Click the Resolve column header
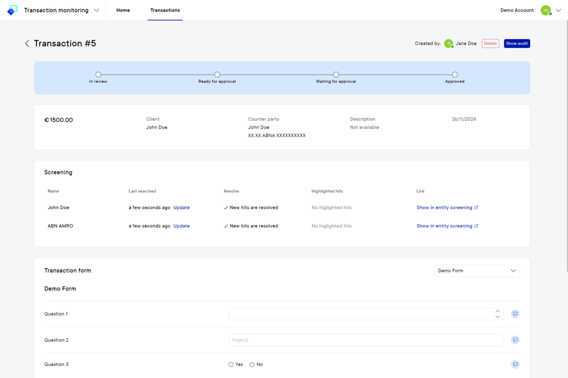Viewport: 568px width, 378px height. pos(232,191)
